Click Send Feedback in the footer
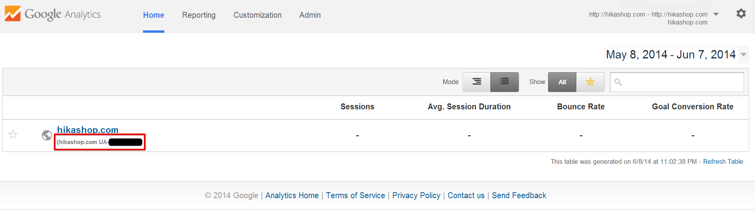Viewport: 755px width, 210px height. 519,195
